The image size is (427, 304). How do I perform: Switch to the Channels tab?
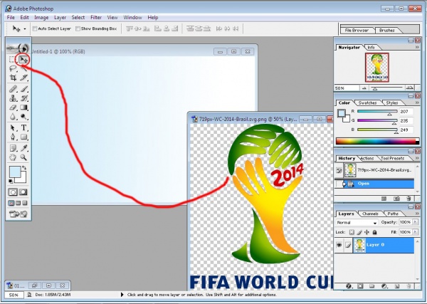[370, 214]
